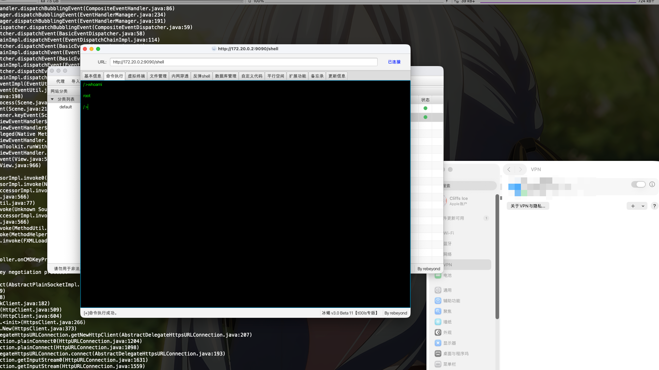The image size is (659, 370).
Task: Click the URL input field
Action: click(243, 62)
